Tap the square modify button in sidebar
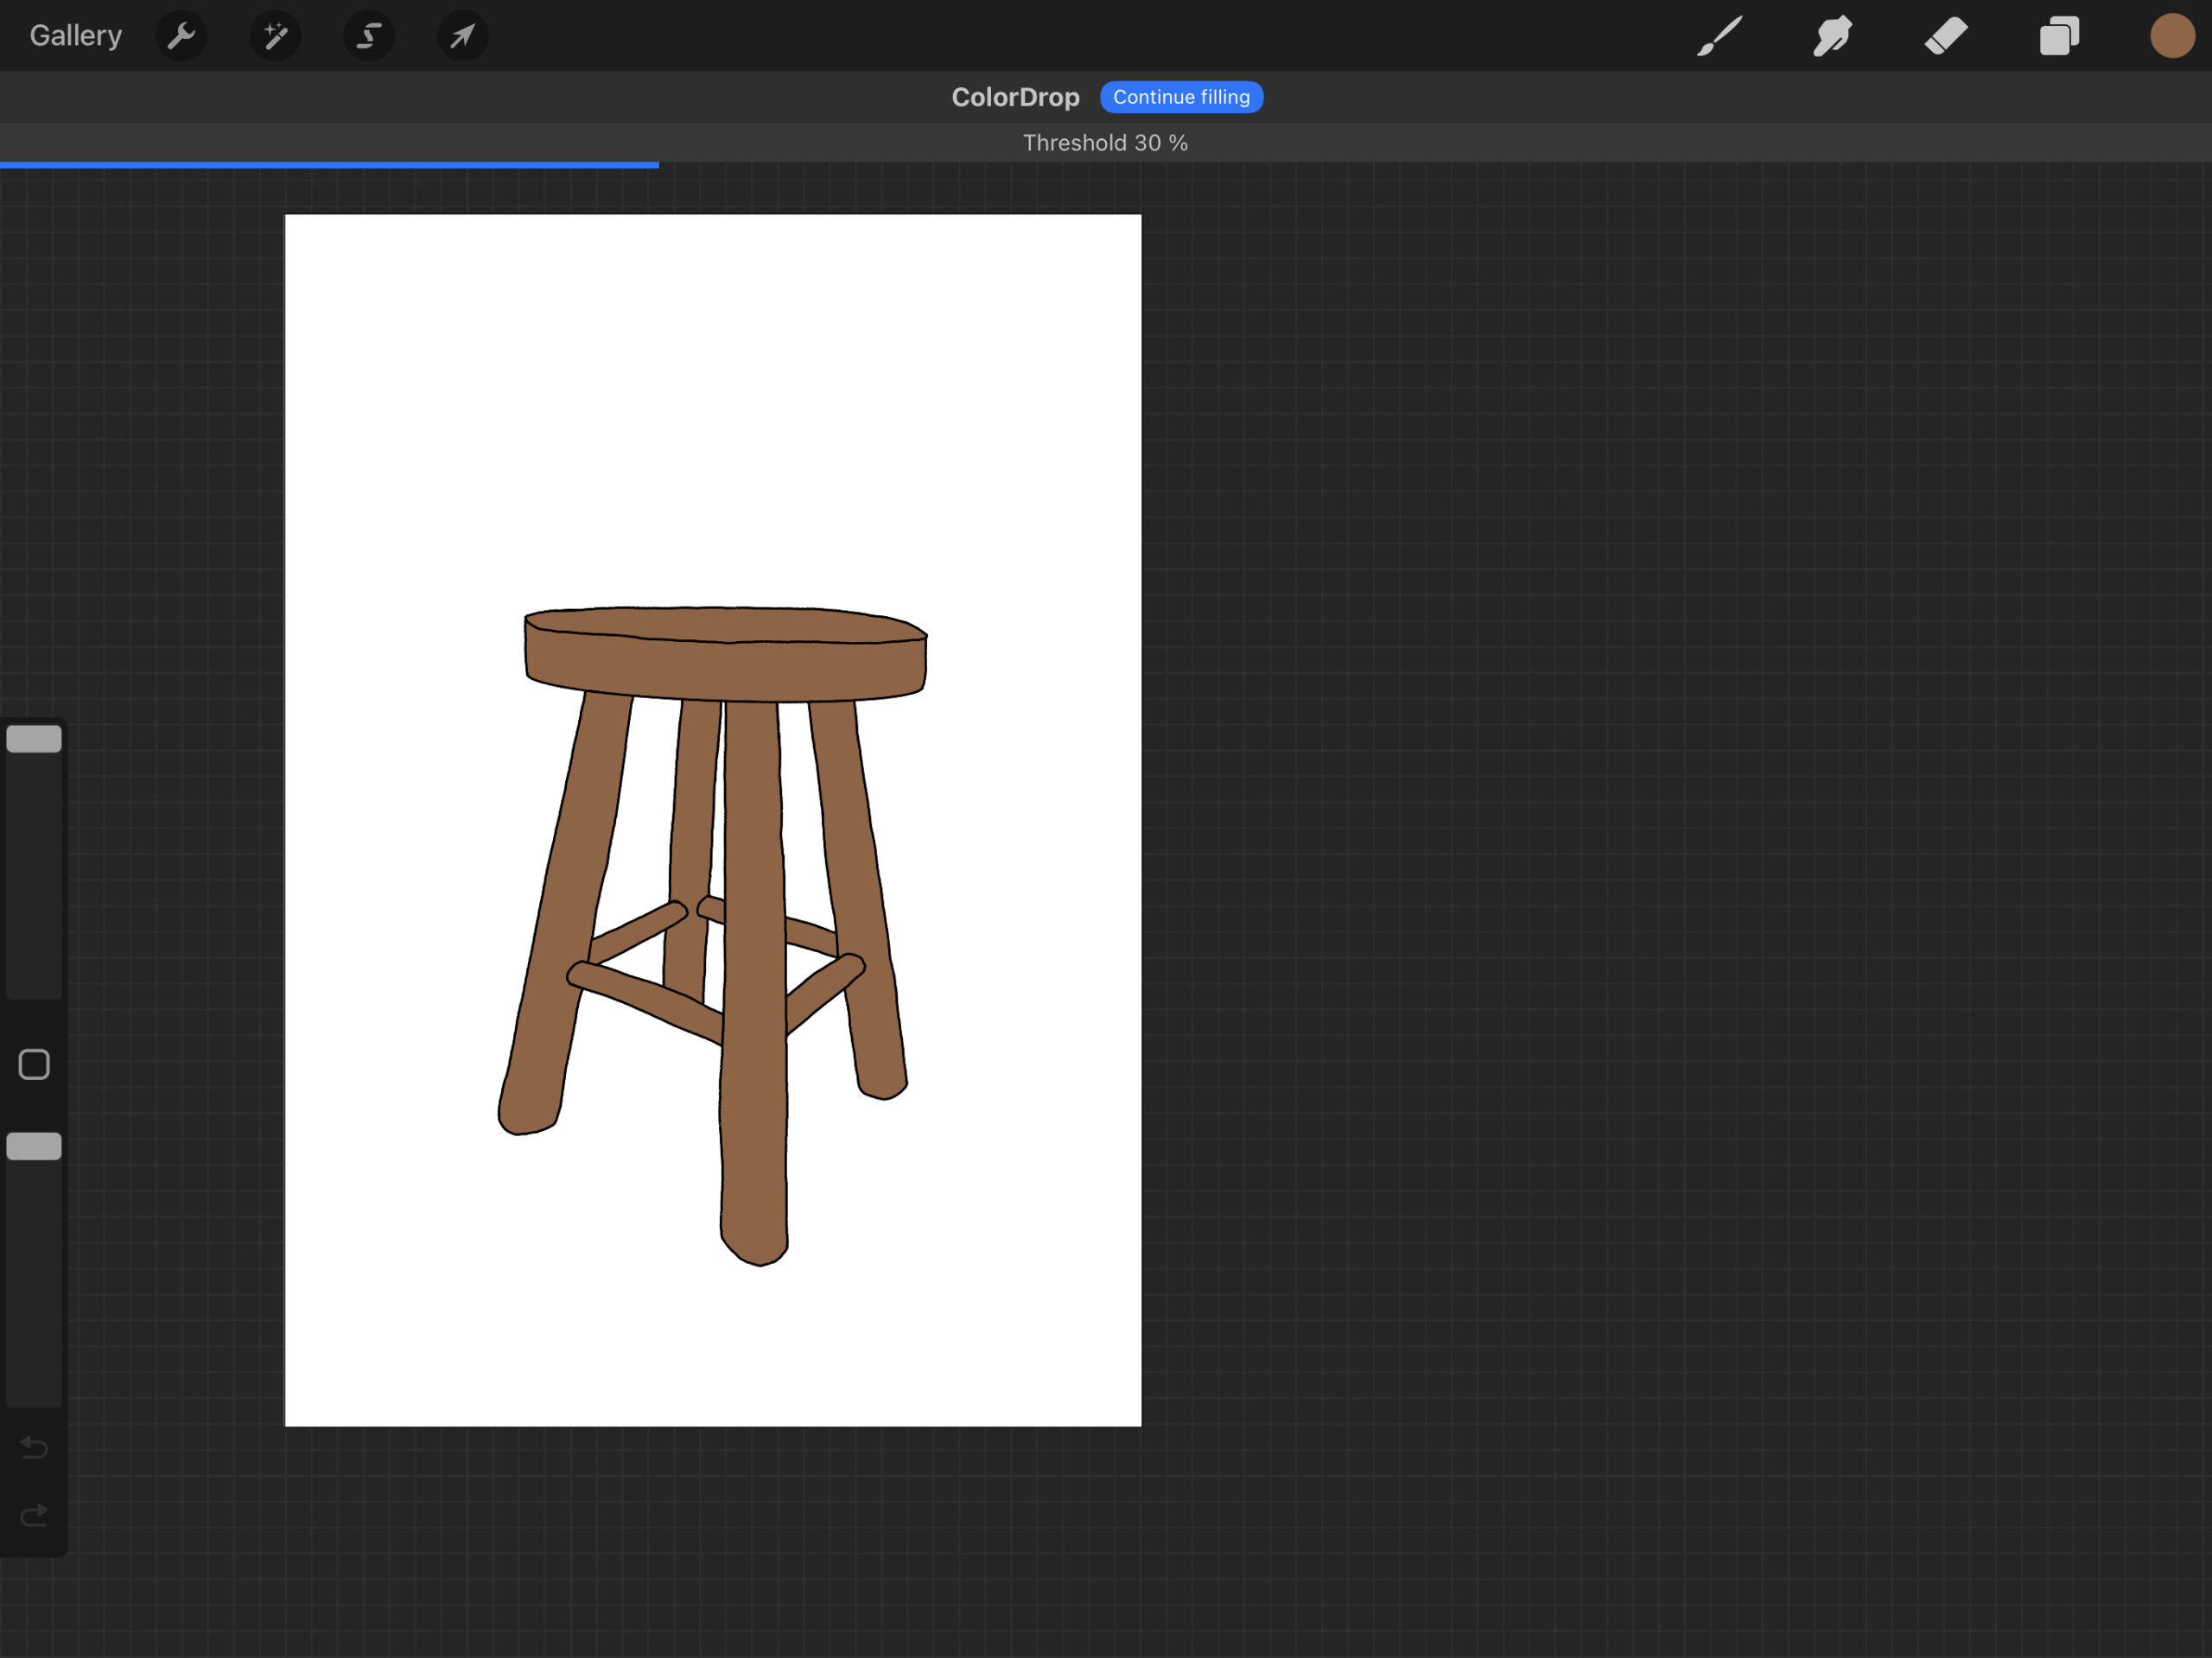Screen dimensions: 2212x1658 coord(34,1064)
